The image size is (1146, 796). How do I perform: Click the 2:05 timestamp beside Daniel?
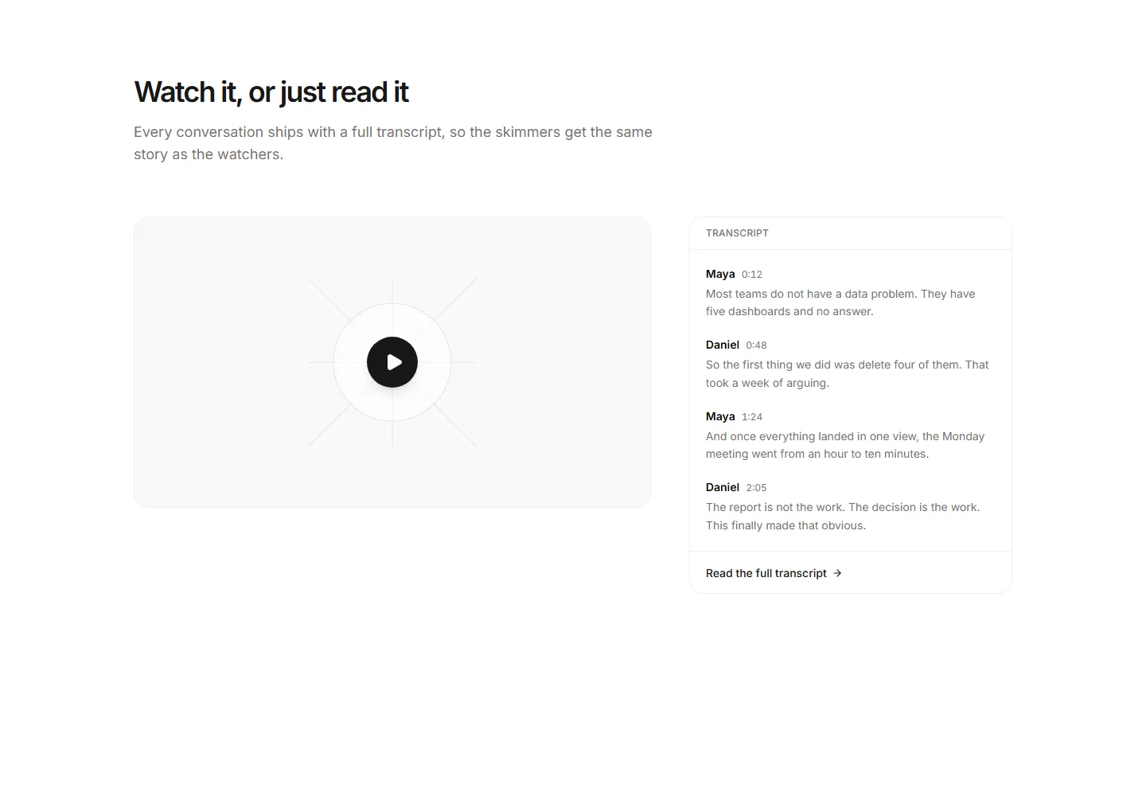[756, 488]
